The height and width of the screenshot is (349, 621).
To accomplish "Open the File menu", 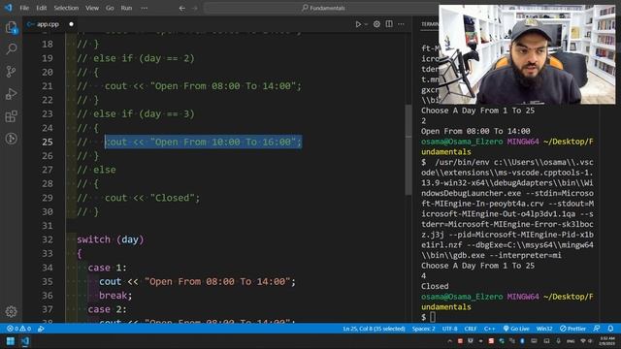I will [x=24, y=8].
